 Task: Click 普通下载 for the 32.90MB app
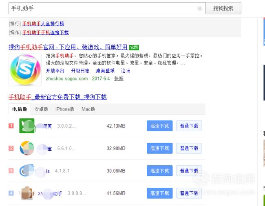click(x=189, y=148)
